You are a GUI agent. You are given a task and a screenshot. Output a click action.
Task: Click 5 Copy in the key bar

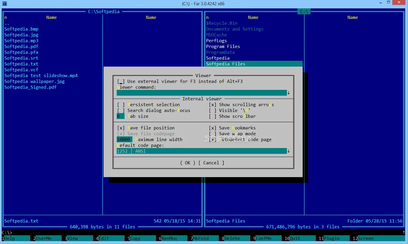142,238
